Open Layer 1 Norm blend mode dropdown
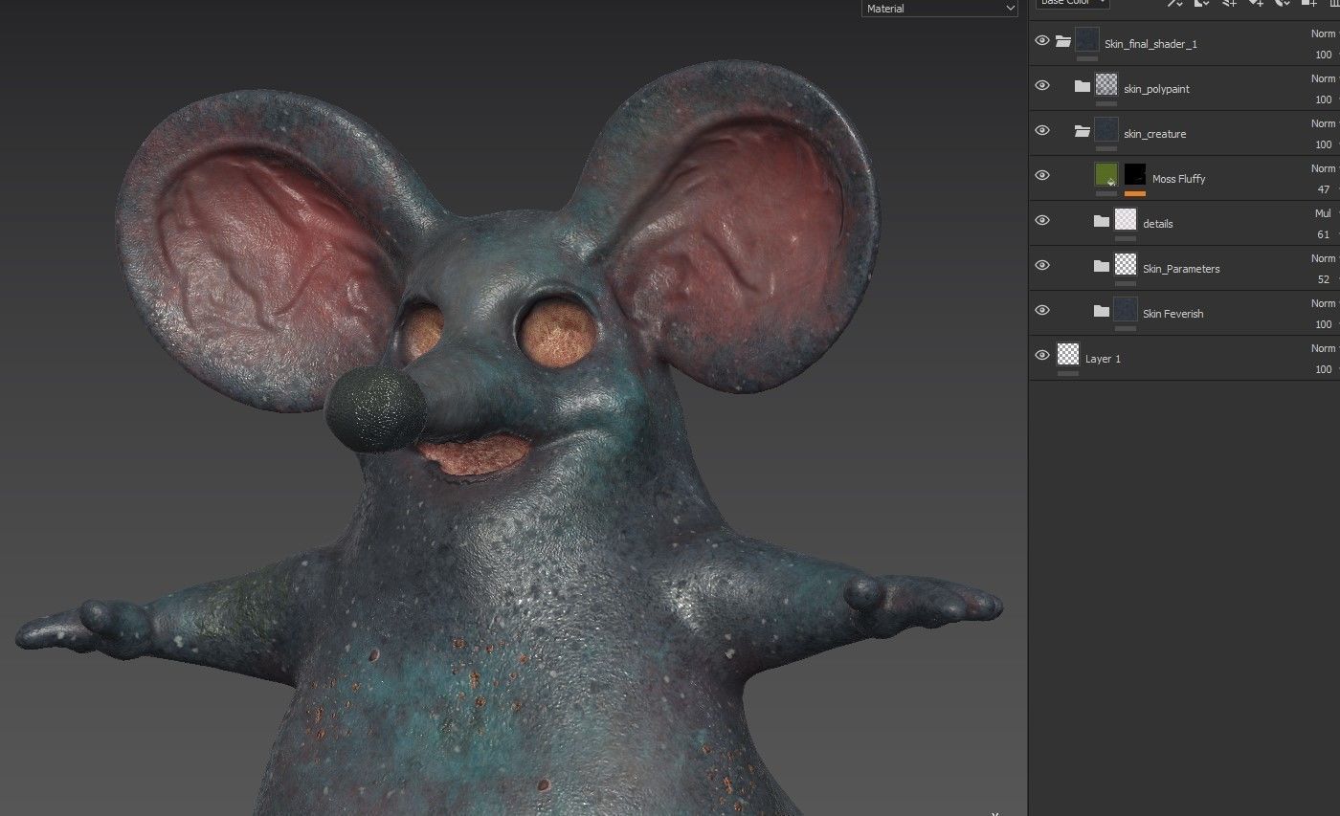 (x=1324, y=348)
